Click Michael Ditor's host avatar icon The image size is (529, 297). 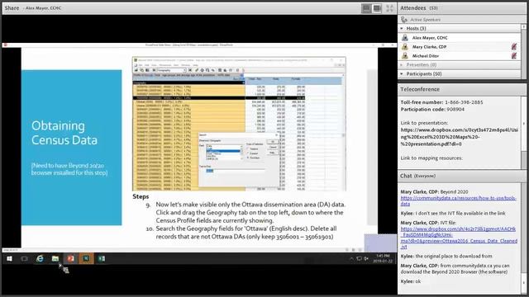pyautogui.click(x=405, y=56)
